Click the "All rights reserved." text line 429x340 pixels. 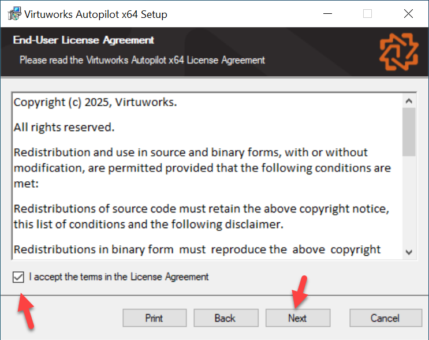[64, 127]
